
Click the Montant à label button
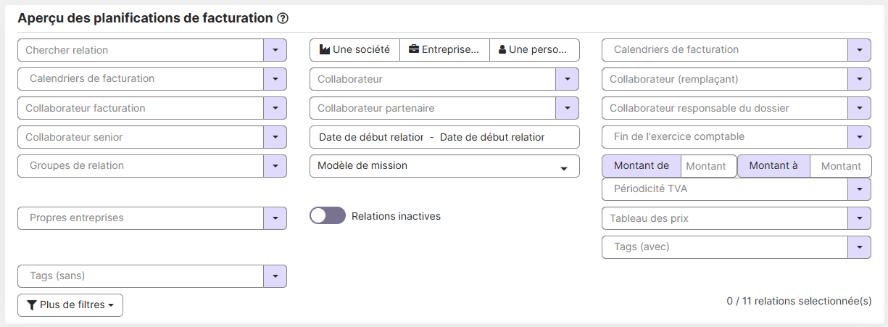pyautogui.click(x=773, y=166)
